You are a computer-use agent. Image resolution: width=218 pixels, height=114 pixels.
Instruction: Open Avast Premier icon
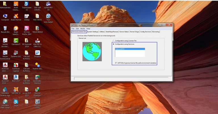click(16, 17)
